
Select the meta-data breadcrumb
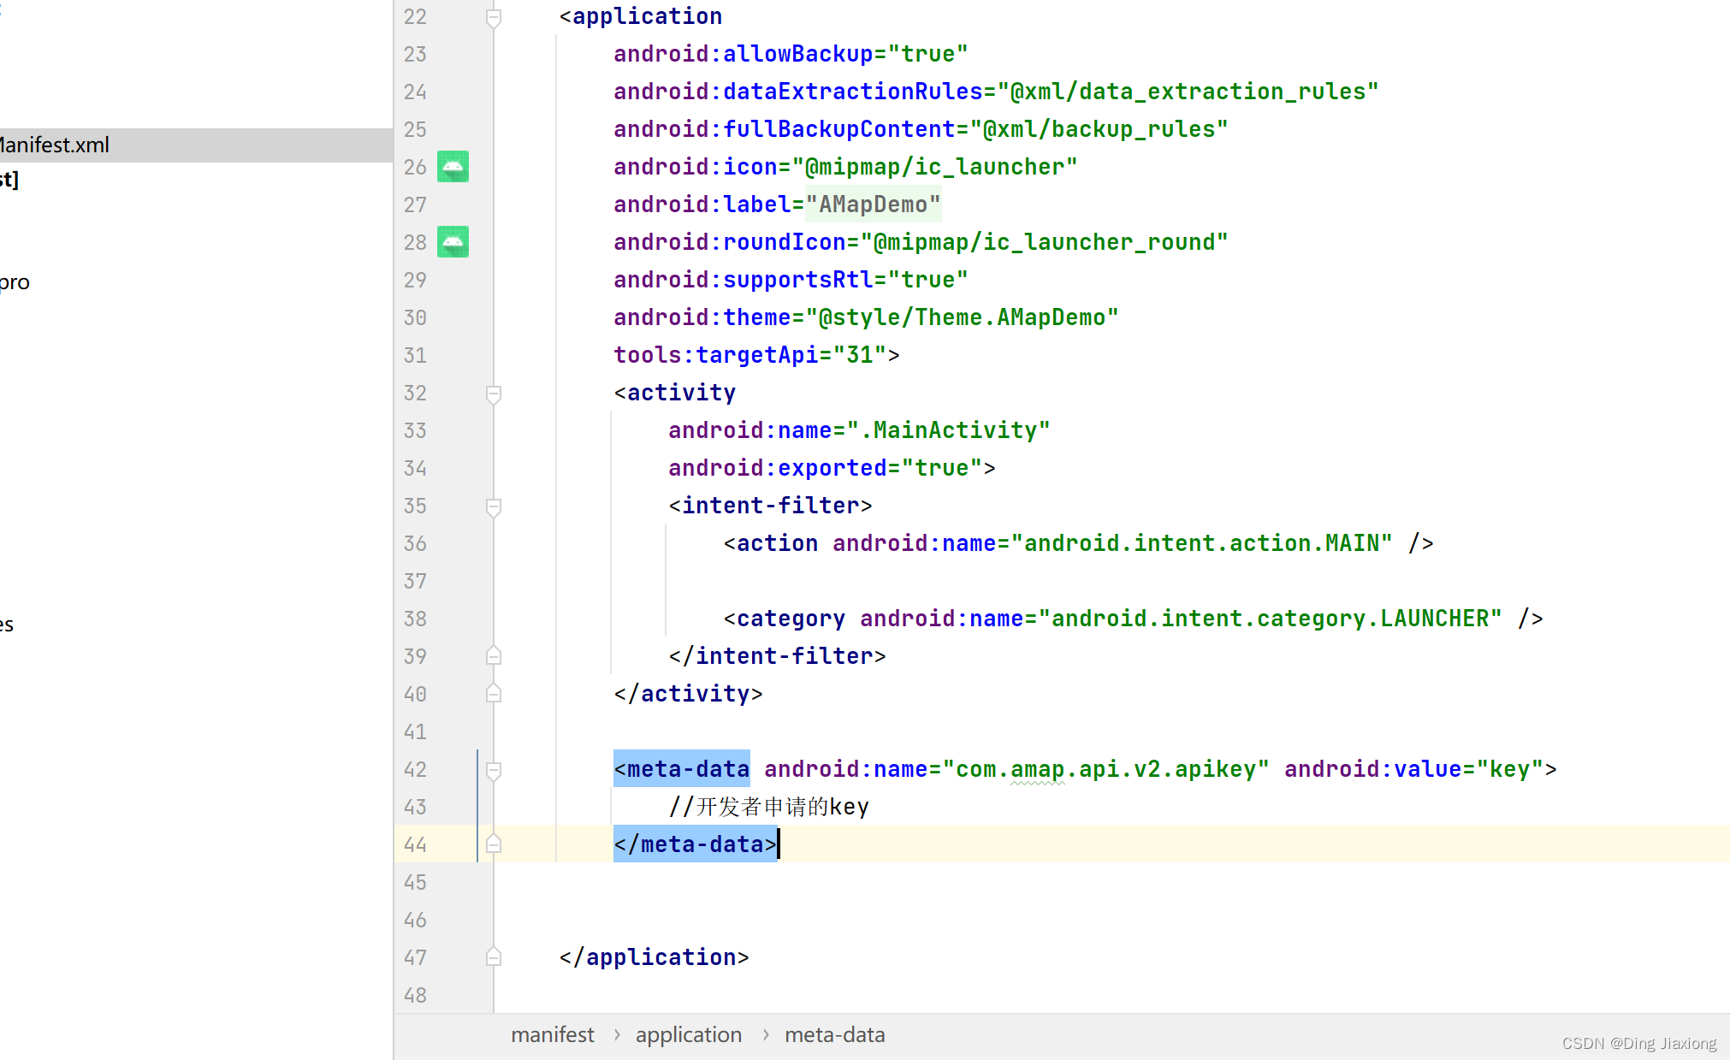point(835,1035)
